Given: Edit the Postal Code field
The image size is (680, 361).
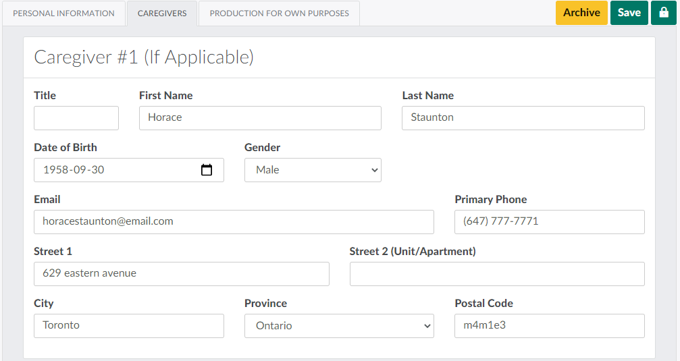Looking at the screenshot, I should pyautogui.click(x=549, y=326).
